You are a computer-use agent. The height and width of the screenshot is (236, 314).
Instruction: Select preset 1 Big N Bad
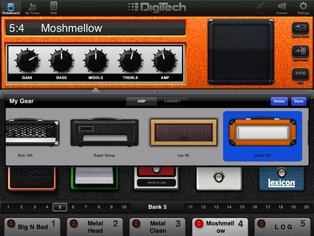pyautogui.click(x=32, y=227)
